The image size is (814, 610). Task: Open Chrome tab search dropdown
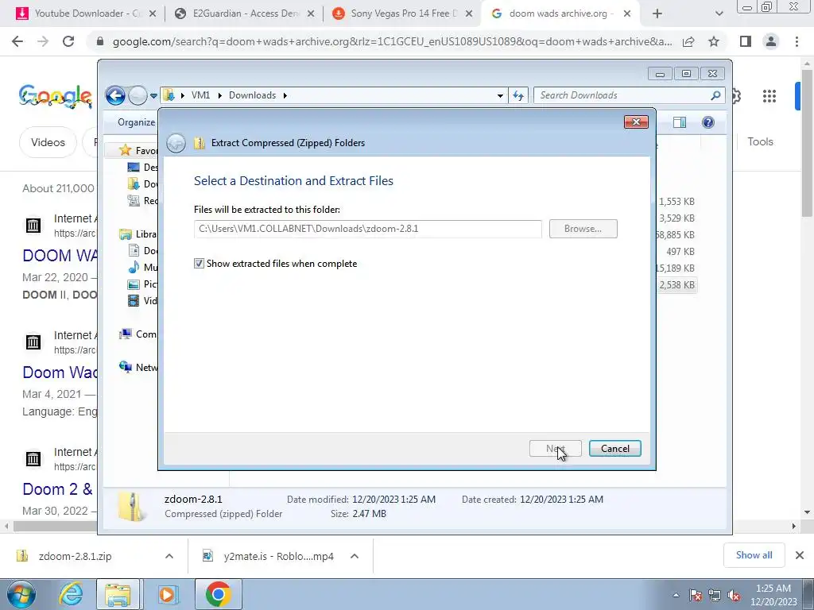pos(719,14)
